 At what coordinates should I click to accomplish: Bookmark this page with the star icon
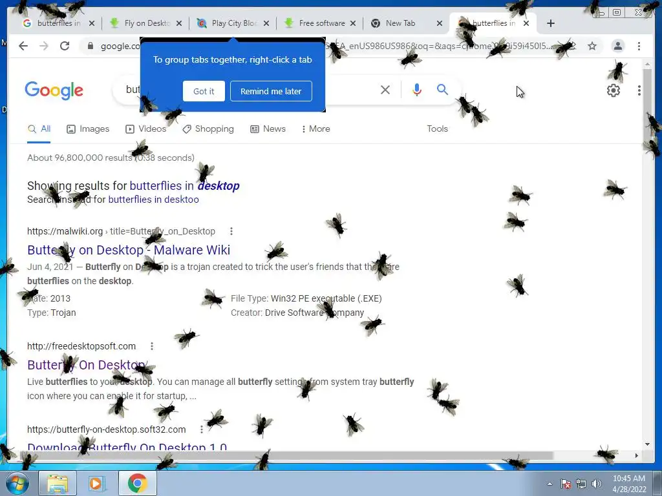592,46
